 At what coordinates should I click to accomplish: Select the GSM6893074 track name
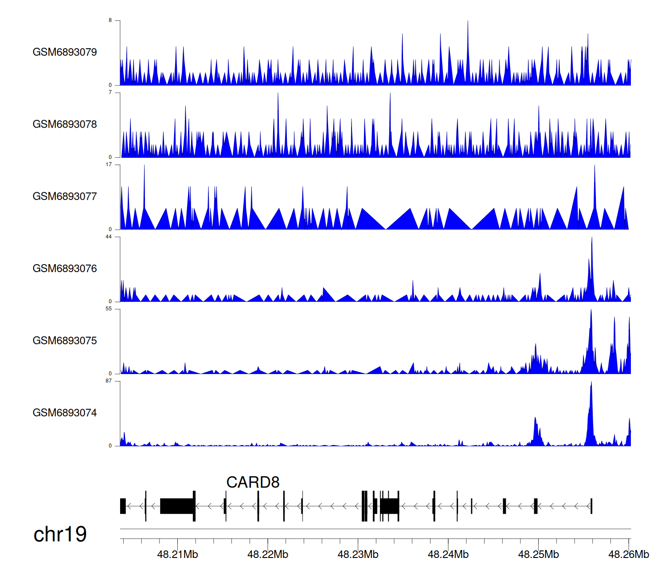(65, 413)
